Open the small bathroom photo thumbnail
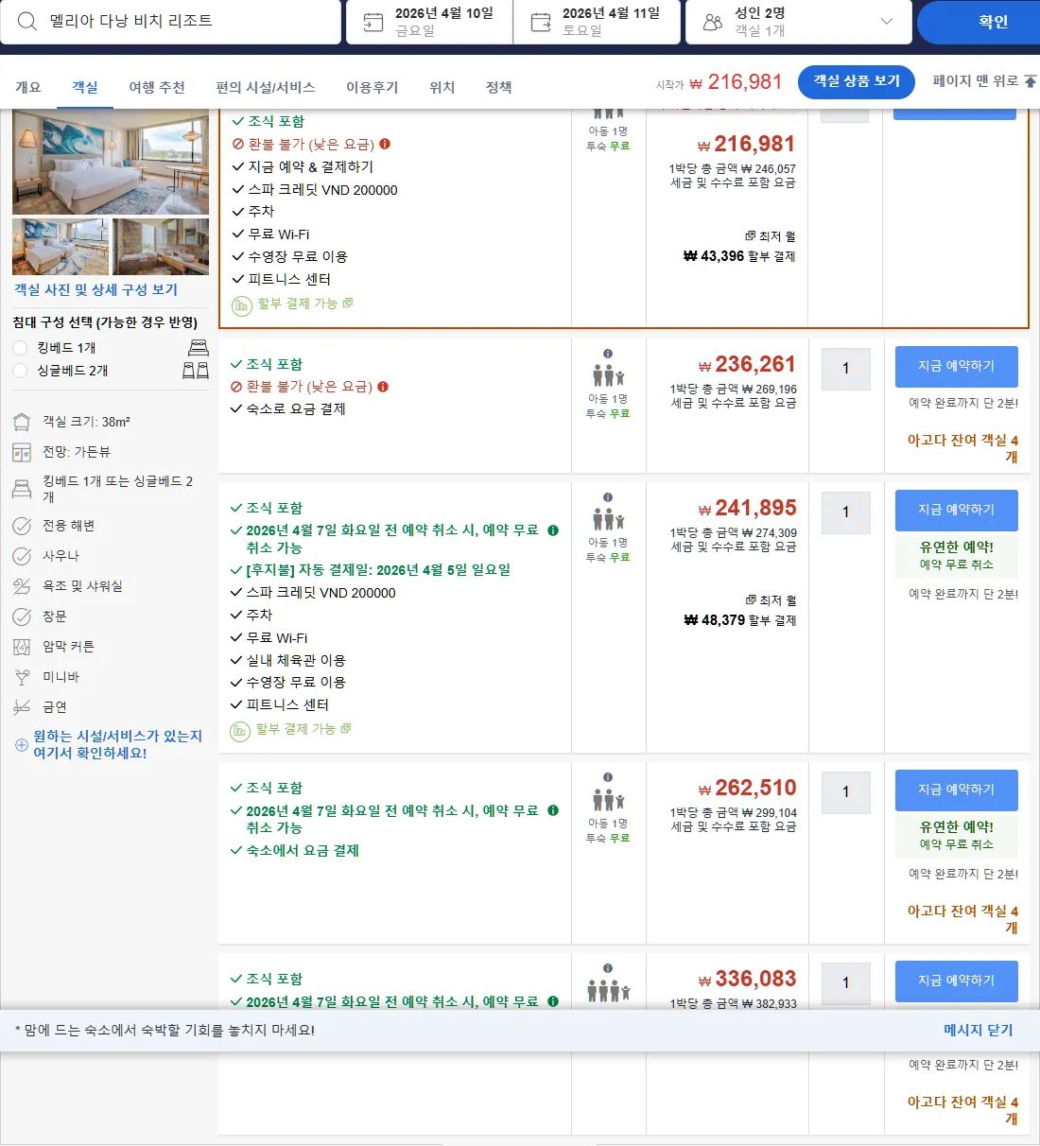The width and height of the screenshot is (1040, 1146). [x=161, y=247]
